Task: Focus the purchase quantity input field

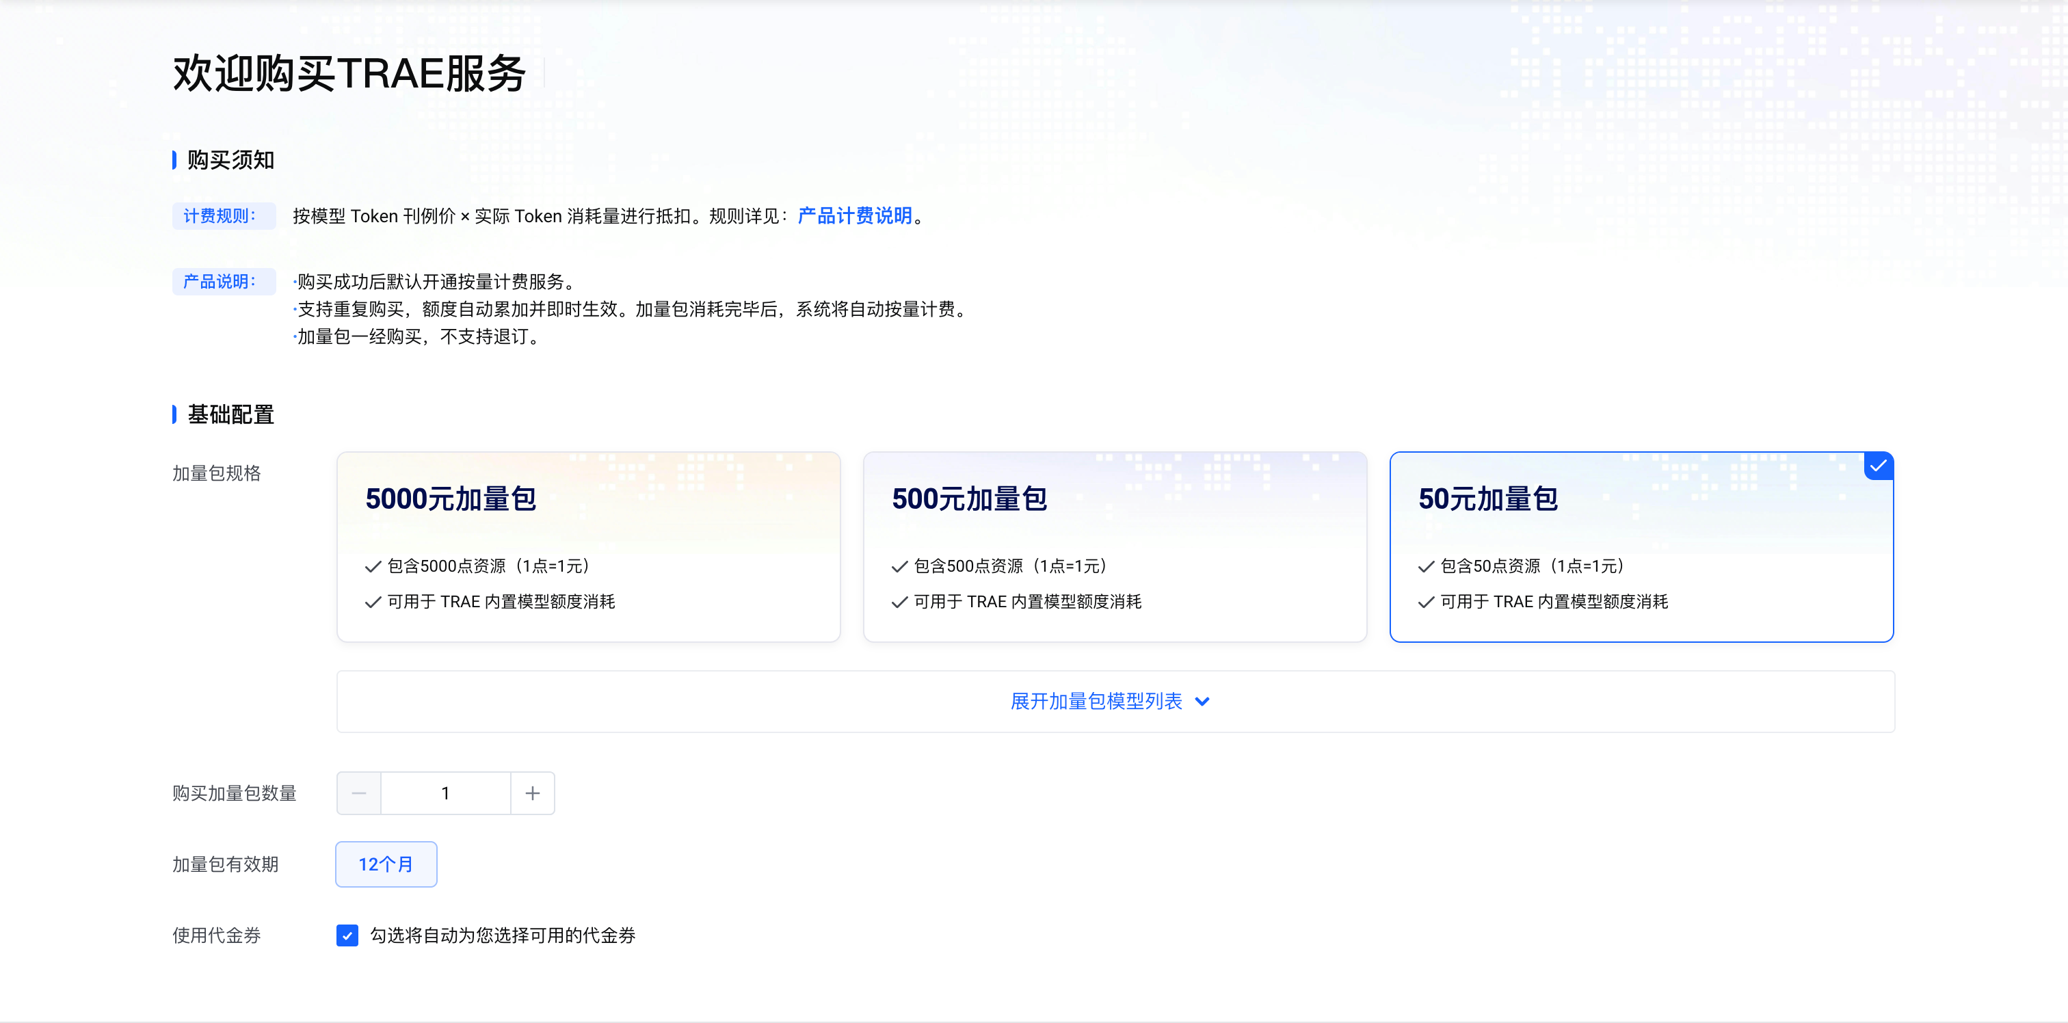Action: (446, 793)
